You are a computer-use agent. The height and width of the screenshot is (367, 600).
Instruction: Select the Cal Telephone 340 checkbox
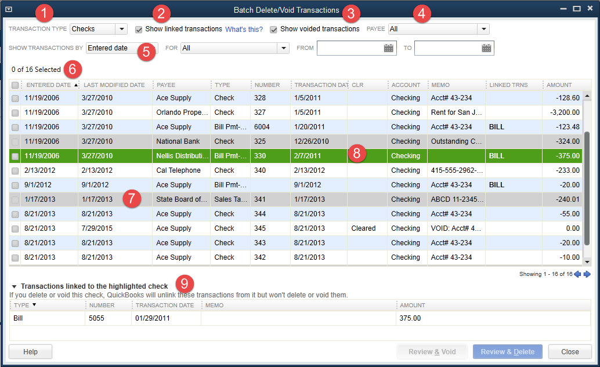pyautogui.click(x=15, y=171)
